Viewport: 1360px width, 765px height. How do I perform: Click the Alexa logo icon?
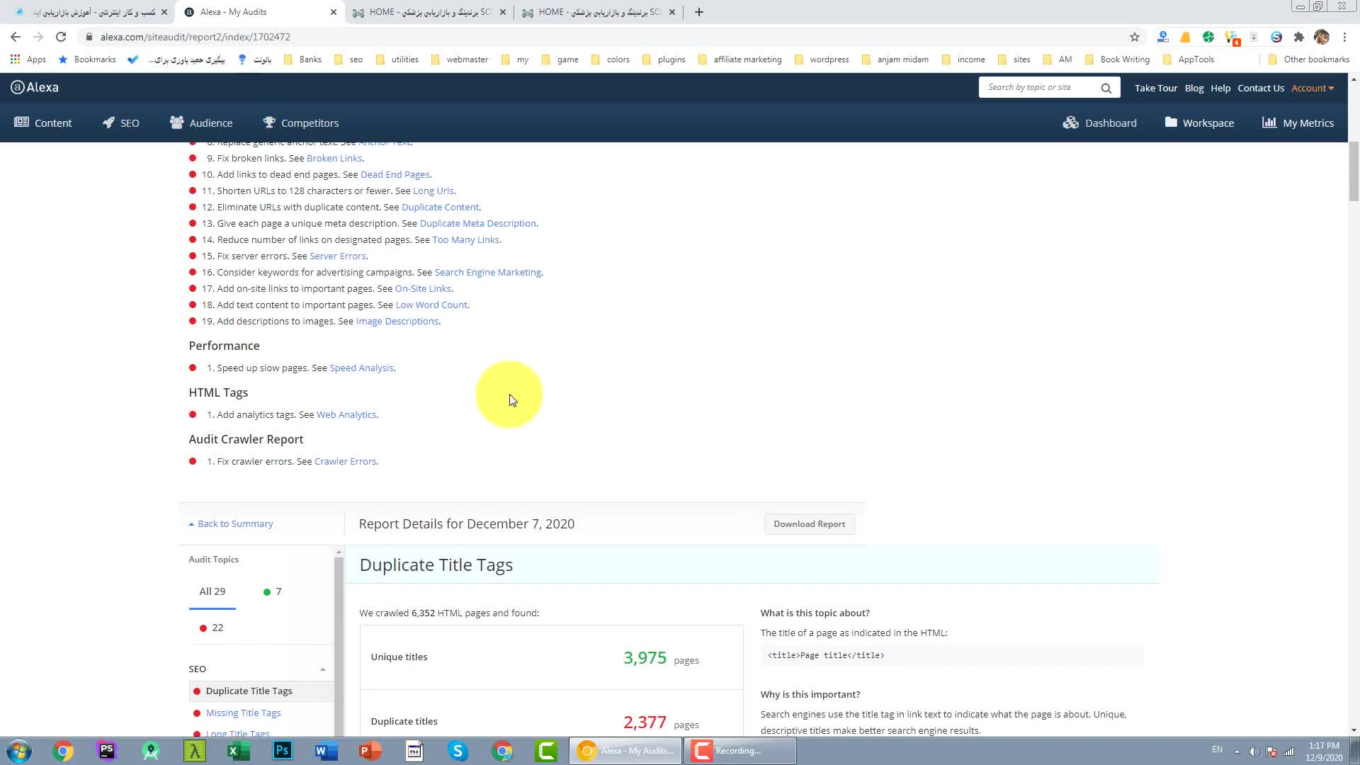tap(18, 87)
